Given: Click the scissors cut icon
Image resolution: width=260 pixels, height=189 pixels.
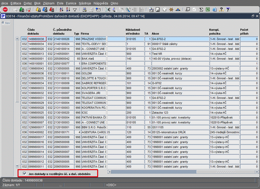Looking at the screenshot, I should (x=108, y=10).
